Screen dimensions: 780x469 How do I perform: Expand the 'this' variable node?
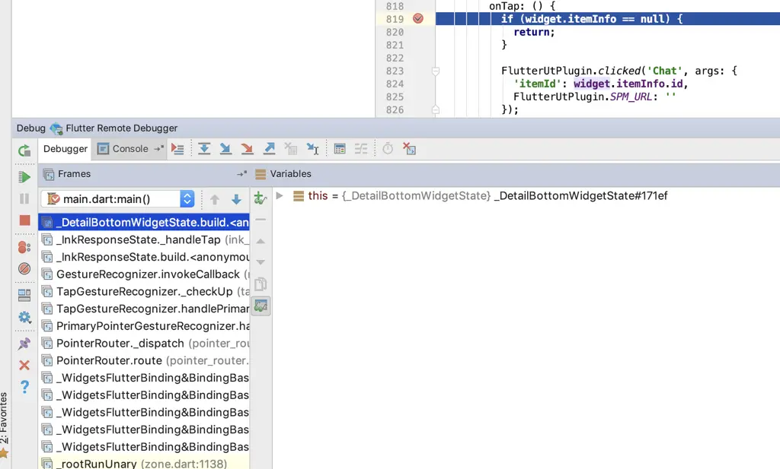tap(280, 195)
